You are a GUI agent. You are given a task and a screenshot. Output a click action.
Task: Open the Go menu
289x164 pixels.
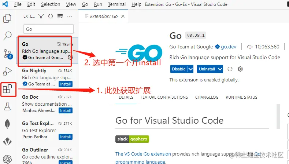point(85,4)
